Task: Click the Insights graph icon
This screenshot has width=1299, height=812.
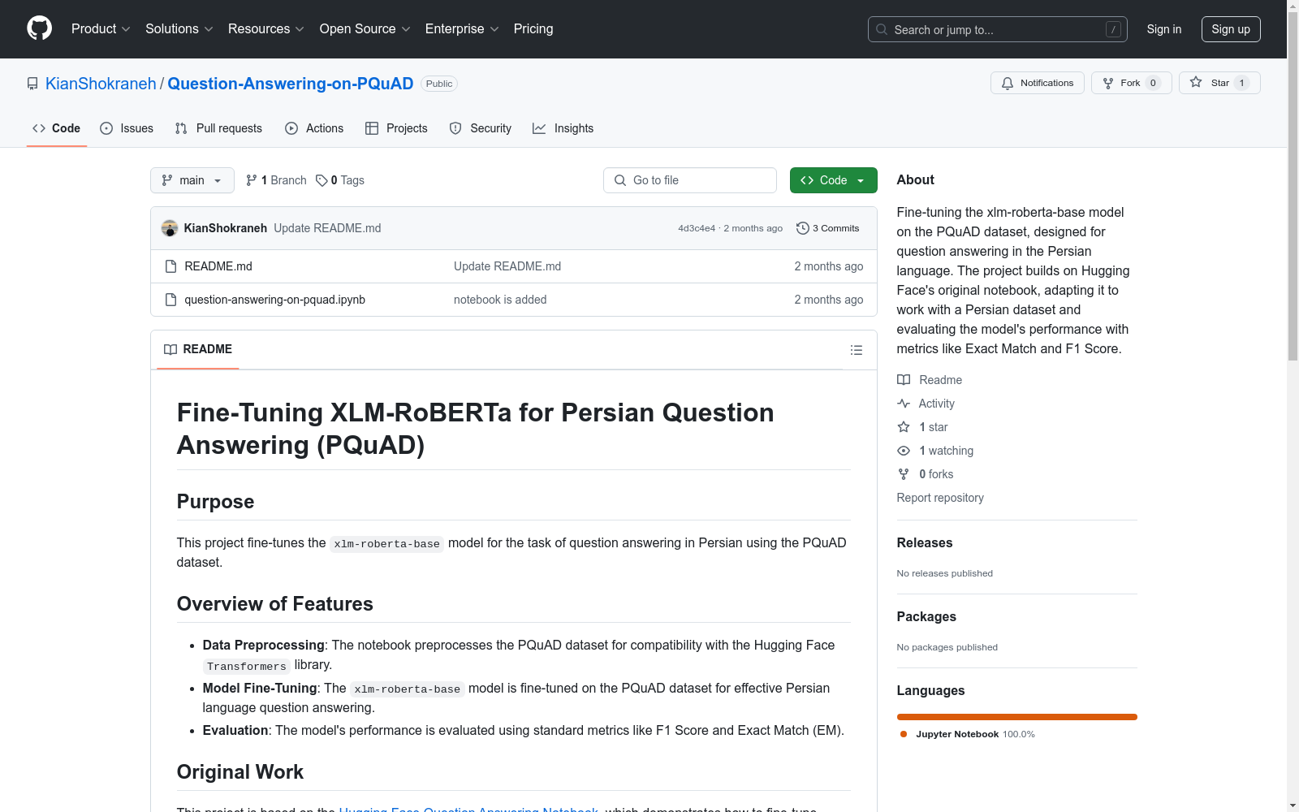Action: 539,128
